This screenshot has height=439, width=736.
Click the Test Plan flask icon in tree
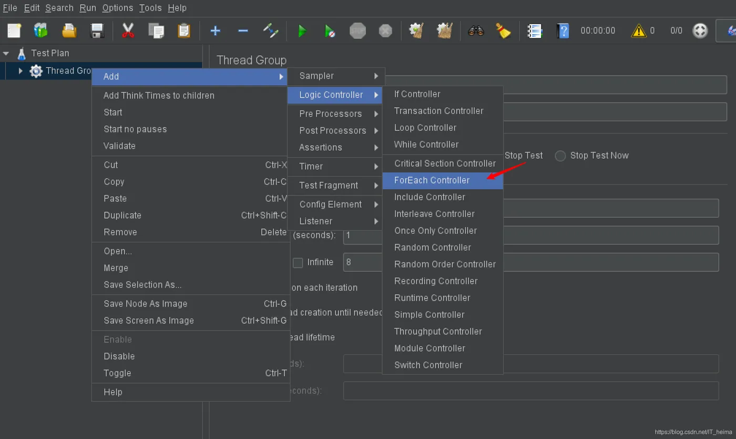click(22, 53)
